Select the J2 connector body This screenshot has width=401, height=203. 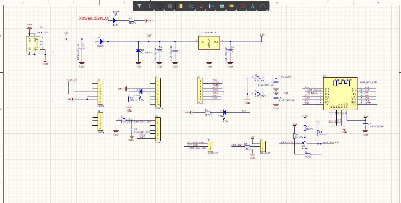(x=200, y=90)
